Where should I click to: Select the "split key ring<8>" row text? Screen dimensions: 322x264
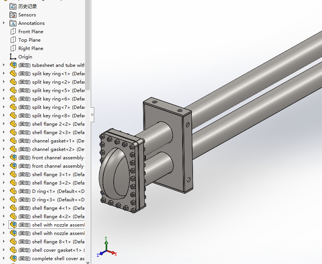(x=51, y=116)
